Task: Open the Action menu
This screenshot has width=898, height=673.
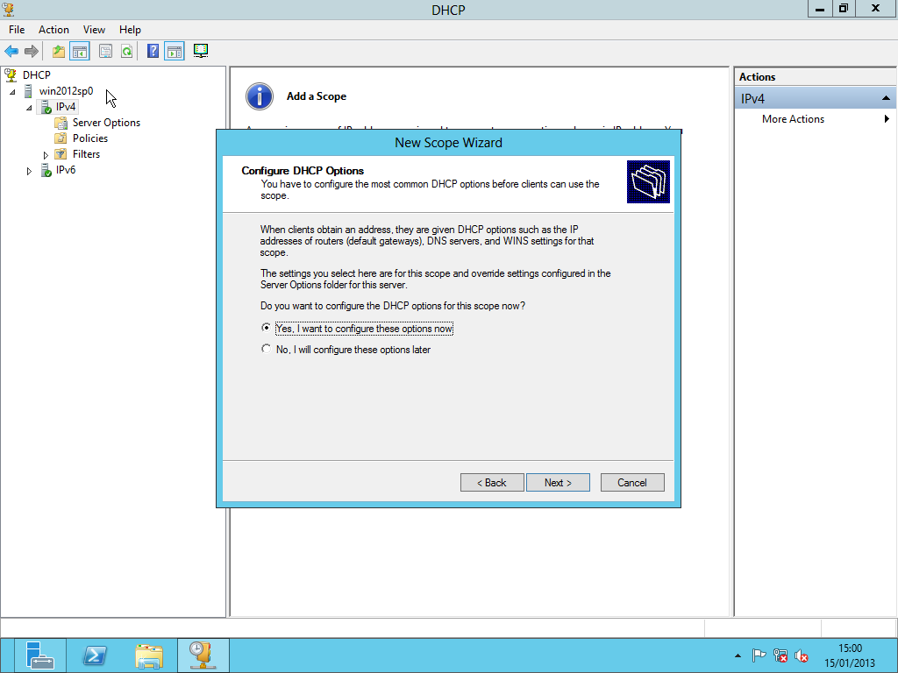Action: click(x=53, y=30)
